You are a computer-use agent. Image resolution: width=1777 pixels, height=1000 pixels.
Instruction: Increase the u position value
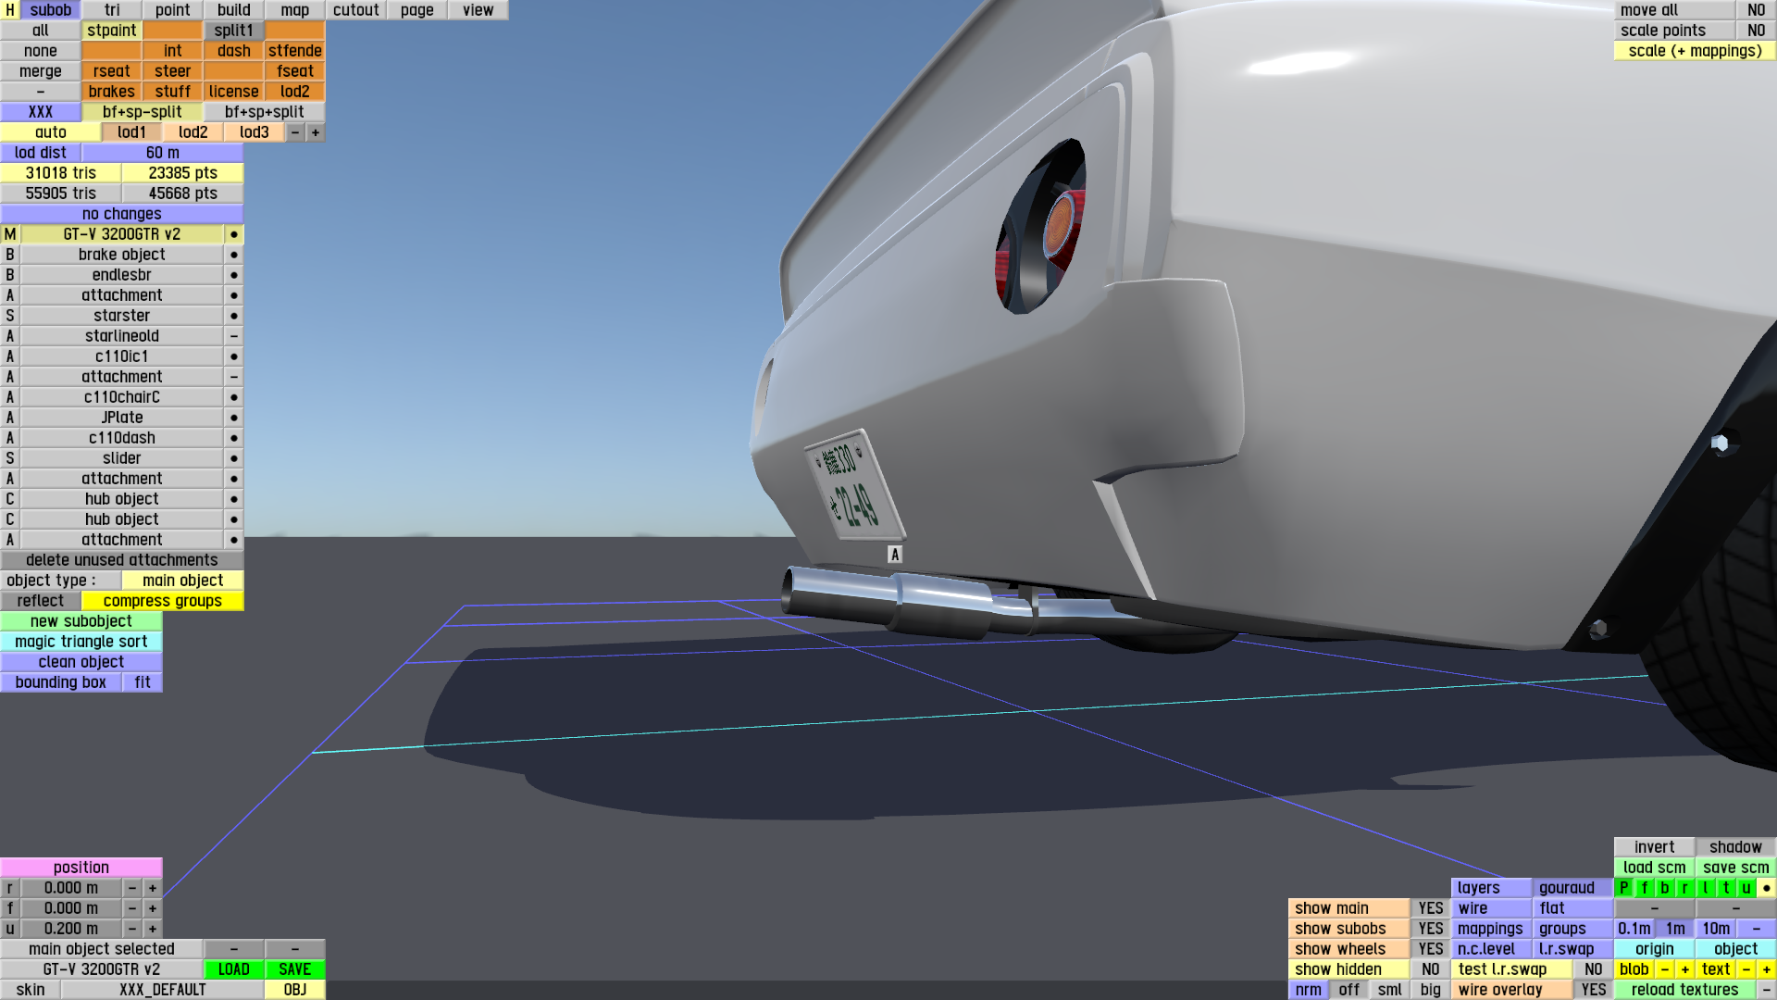153,929
